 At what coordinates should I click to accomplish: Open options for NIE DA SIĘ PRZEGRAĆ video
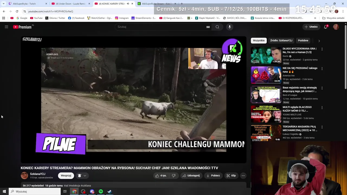coord(322,69)
